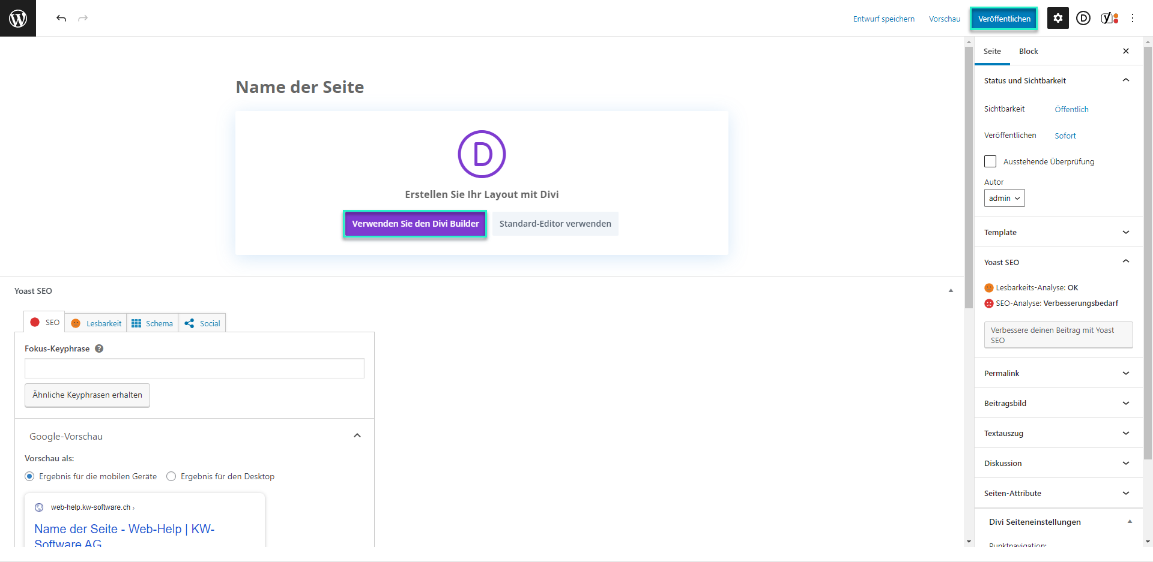Click the WordPress logo icon
This screenshot has height=562, width=1153.
(x=18, y=18)
